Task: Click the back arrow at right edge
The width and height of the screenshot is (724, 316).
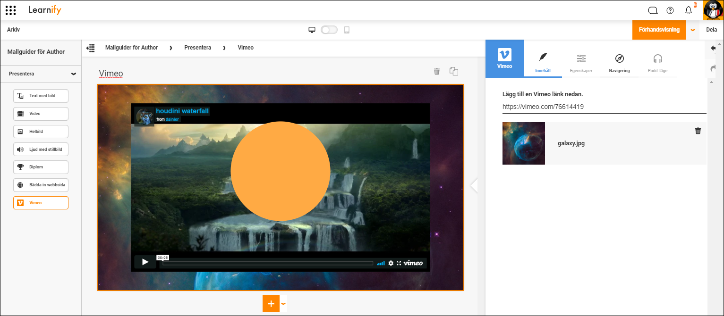Action: [x=713, y=48]
